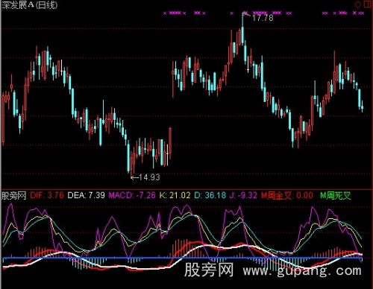Click the 17.78 high price label

(x=263, y=18)
